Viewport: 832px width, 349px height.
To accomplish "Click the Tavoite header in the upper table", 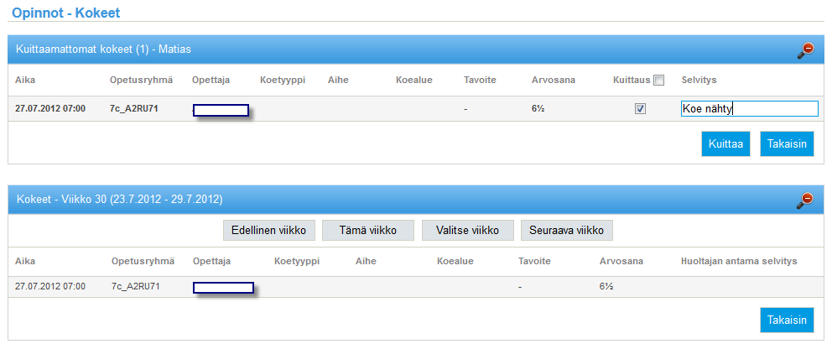I will 480,80.
